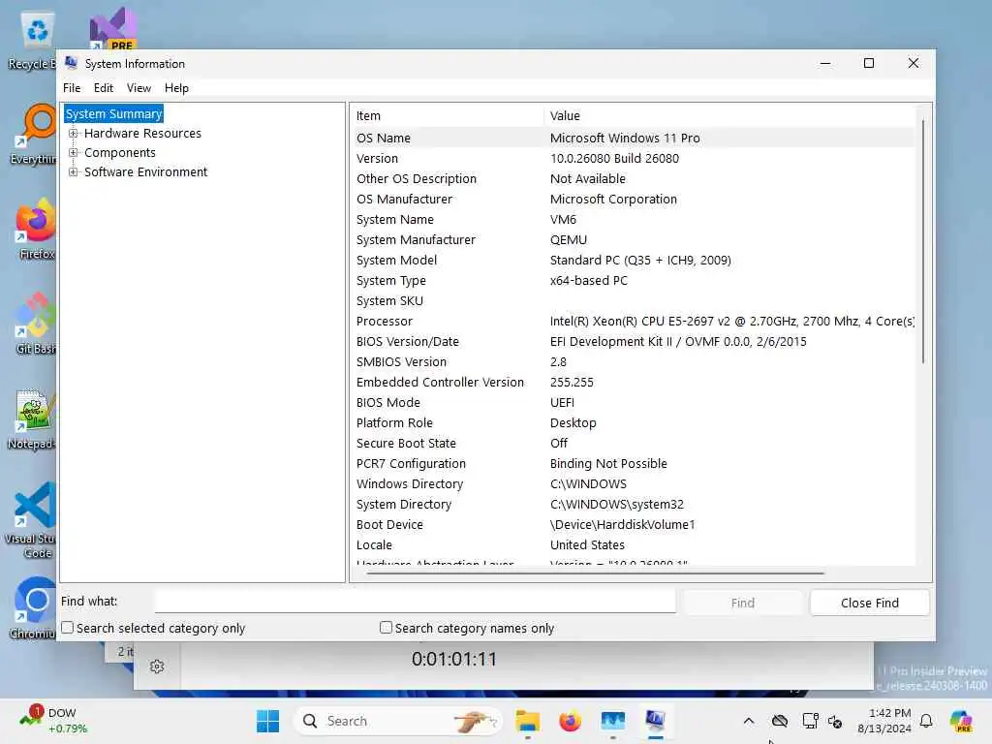Expand the Components node
The height and width of the screenshot is (744, 992).
(74, 152)
